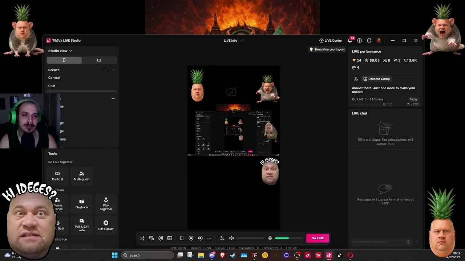Open the Co-host tool
465x261 pixels.
point(57,176)
